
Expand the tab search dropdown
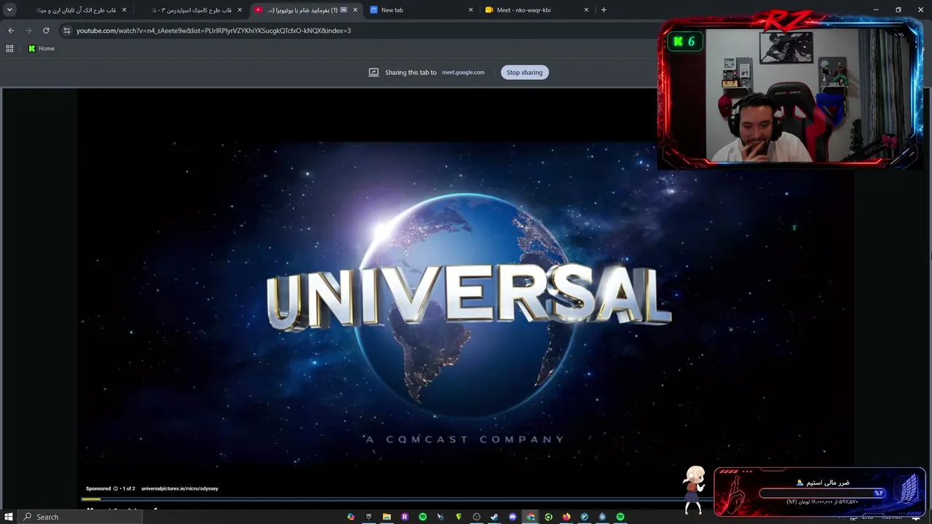tap(9, 10)
